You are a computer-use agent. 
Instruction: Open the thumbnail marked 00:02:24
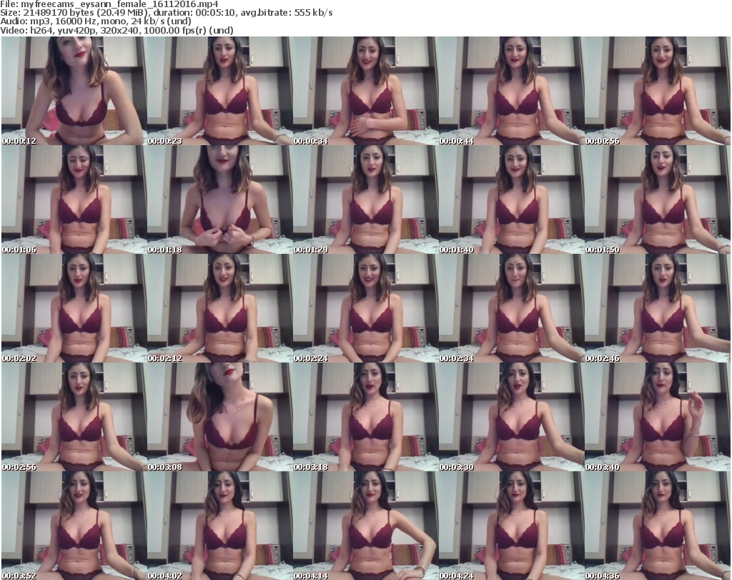[365, 308]
